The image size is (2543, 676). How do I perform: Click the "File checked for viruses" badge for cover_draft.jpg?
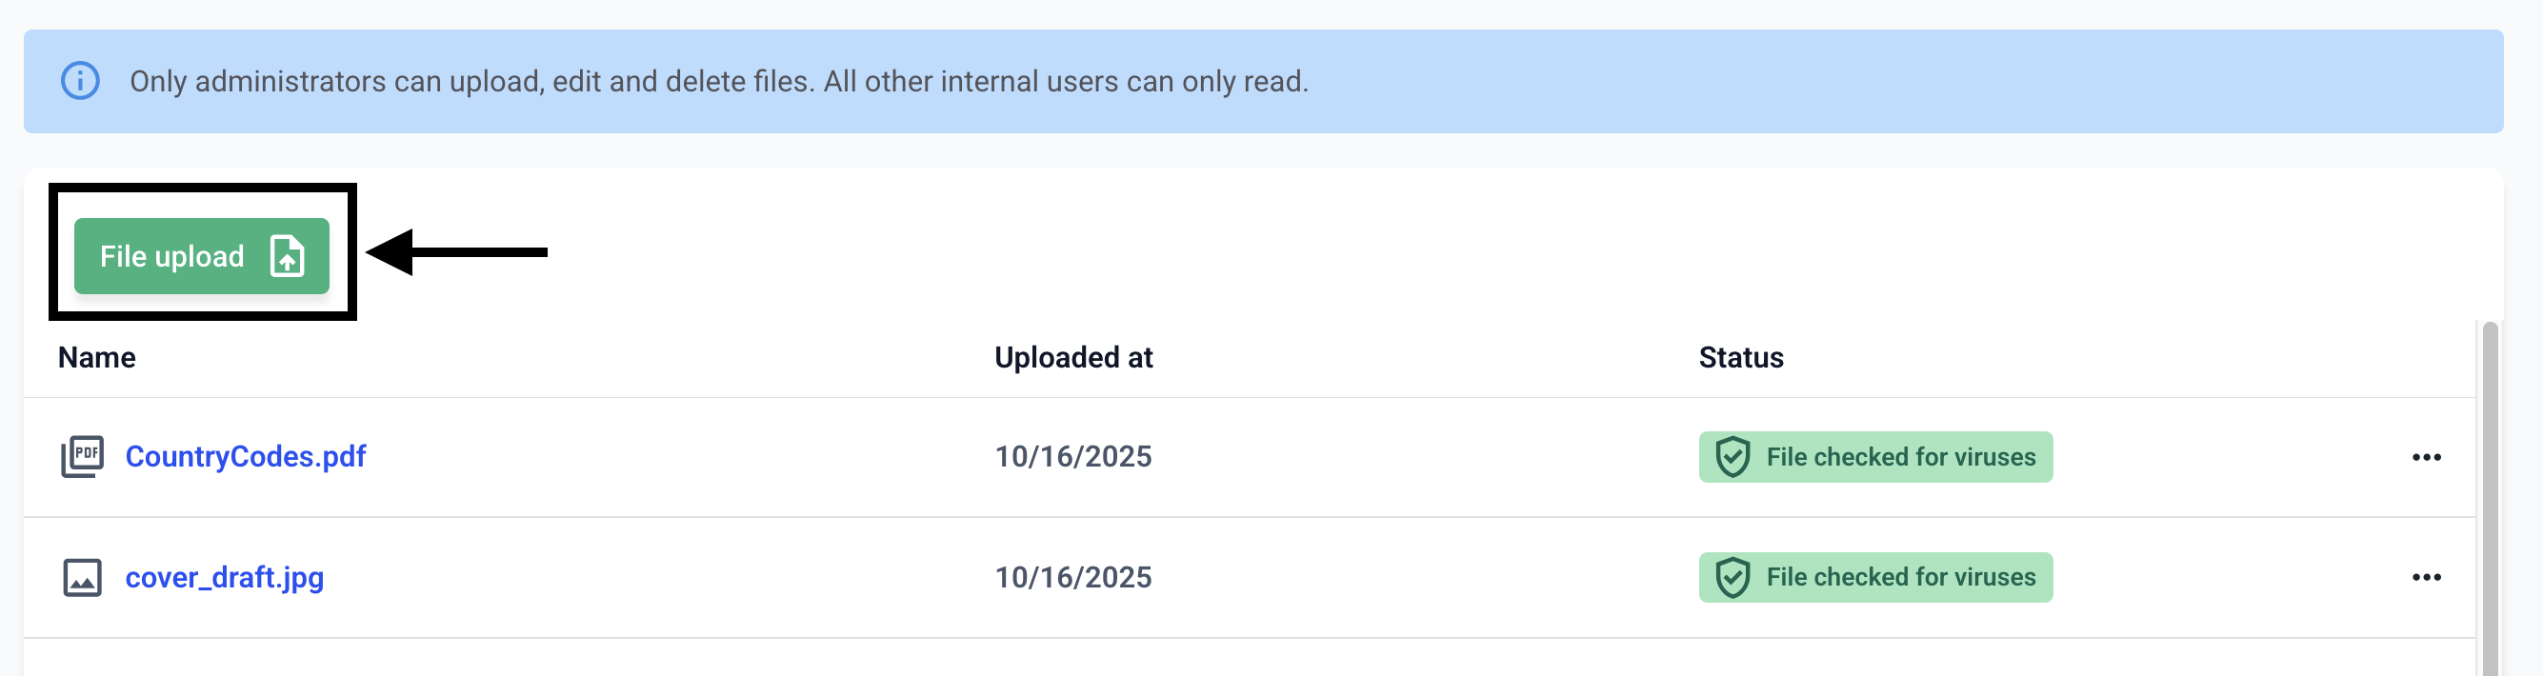click(1899, 577)
